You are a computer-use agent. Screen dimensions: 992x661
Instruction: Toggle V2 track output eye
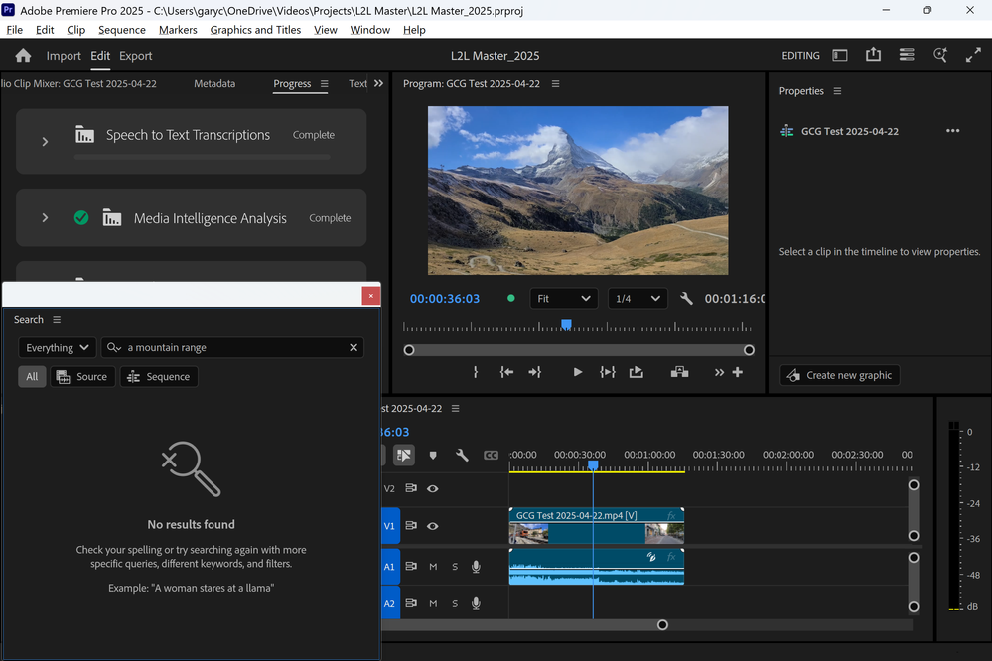coord(433,489)
